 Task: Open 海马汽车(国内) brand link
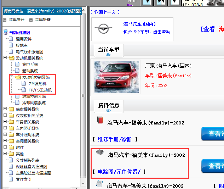pos(139,24)
